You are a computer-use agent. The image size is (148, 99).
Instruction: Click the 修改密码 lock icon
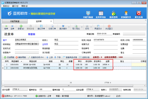(113, 13)
